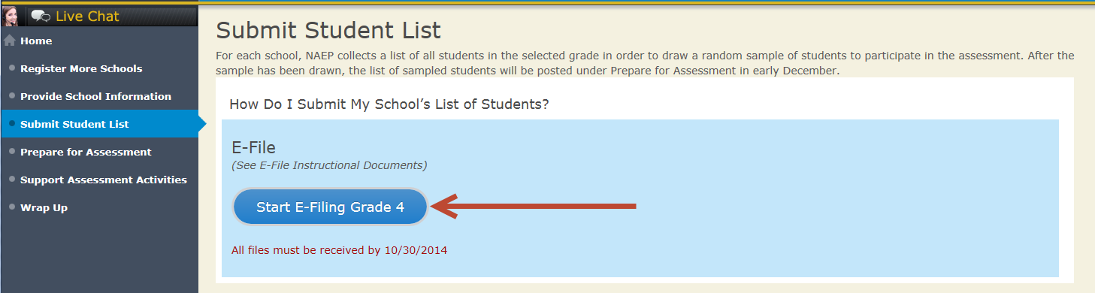Go to Home in the sidebar
Screen dimensions: 1095x293
point(36,41)
